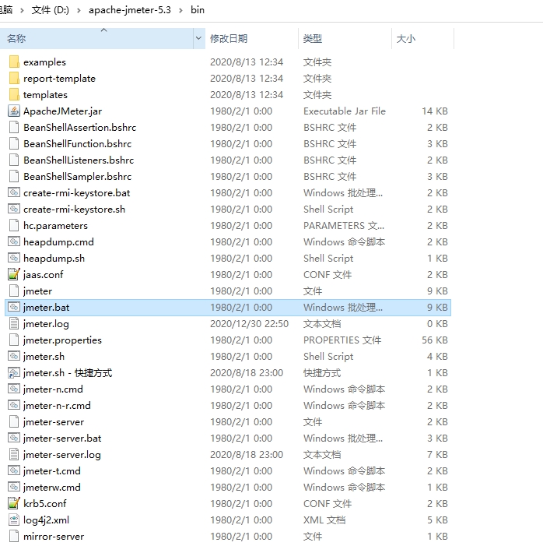Click bin in the address breadcrumb

pyautogui.click(x=198, y=10)
